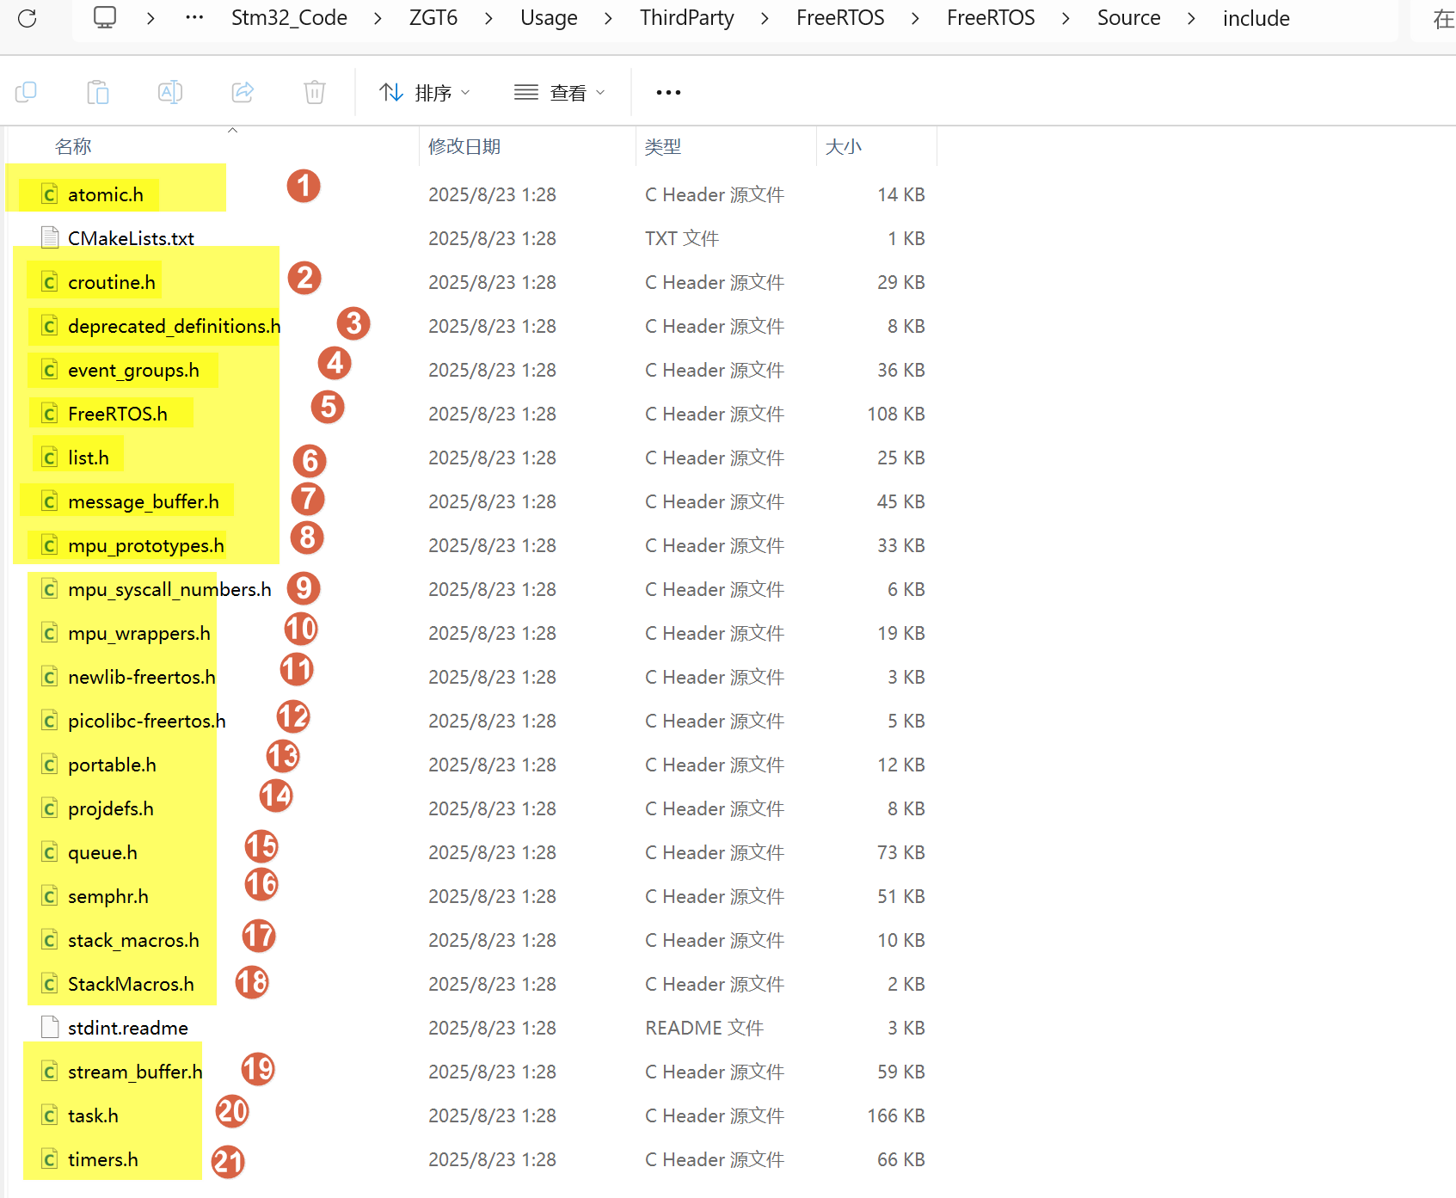Select stack_macros.h file name
The height and width of the screenshot is (1198, 1456).
(x=133, y=940)
